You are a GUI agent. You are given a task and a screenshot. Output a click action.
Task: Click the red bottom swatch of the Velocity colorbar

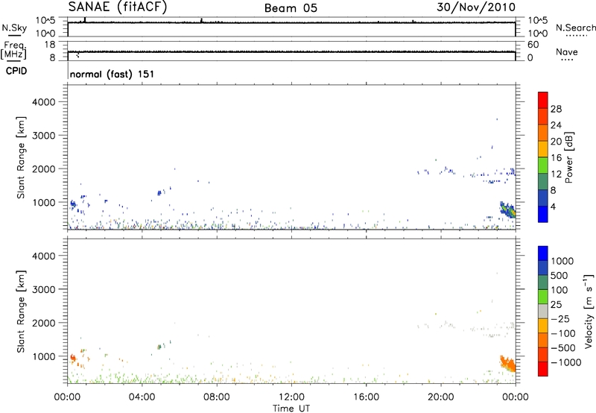(x=543, y=369)
